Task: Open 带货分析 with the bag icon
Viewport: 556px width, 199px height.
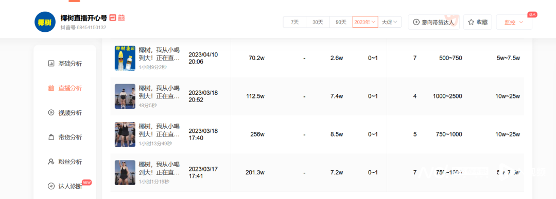Action: [65, 137]
